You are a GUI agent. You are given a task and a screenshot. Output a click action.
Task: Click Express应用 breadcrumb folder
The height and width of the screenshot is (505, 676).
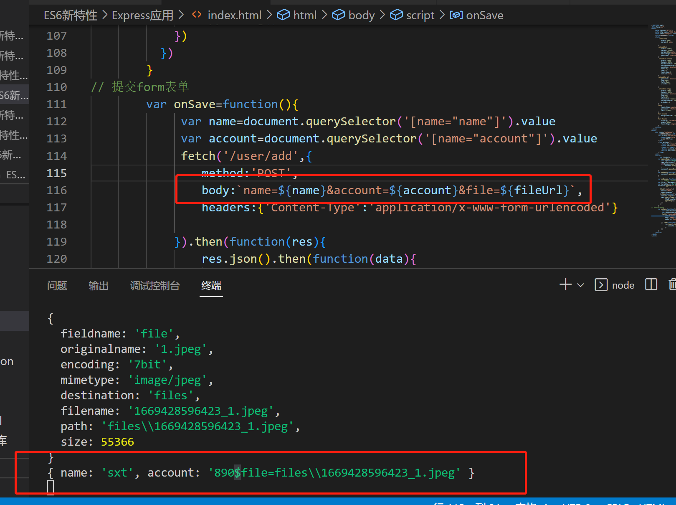[x=142, y=15]
